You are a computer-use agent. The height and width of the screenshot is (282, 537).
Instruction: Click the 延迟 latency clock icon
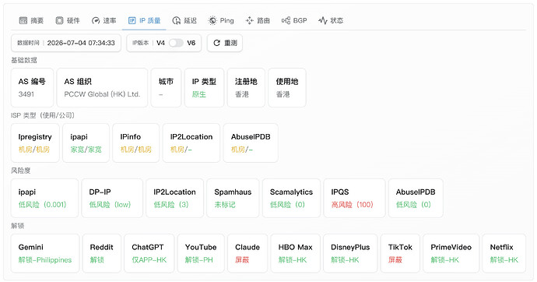pyautogui.click(x=177, y=20)
